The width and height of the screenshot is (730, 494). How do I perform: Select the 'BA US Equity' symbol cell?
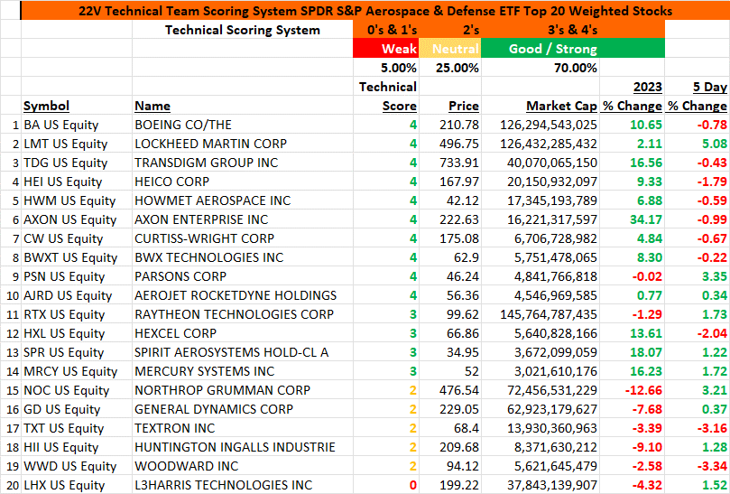(x=77, y=125)
